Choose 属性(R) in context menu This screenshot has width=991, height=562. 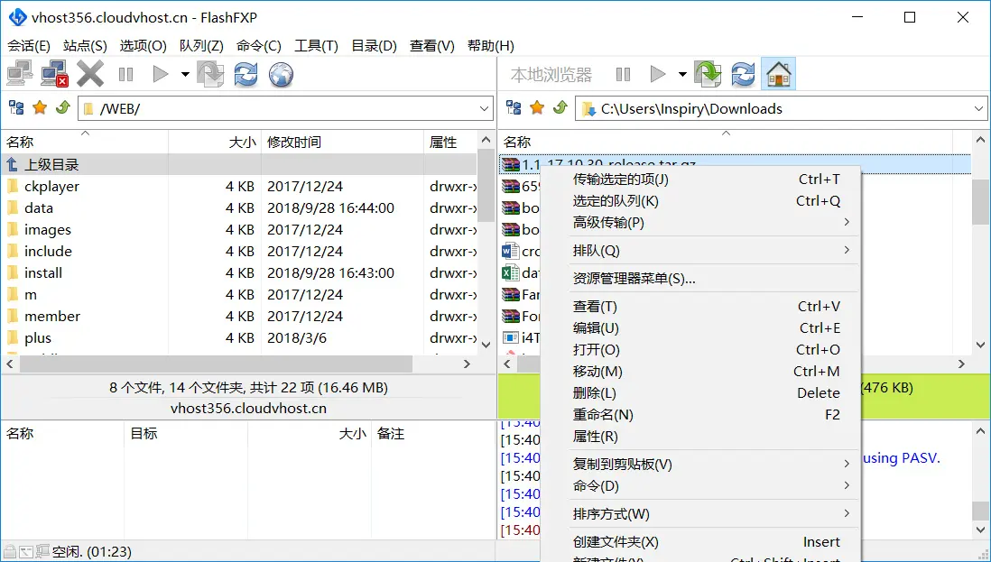pos(701,437)
